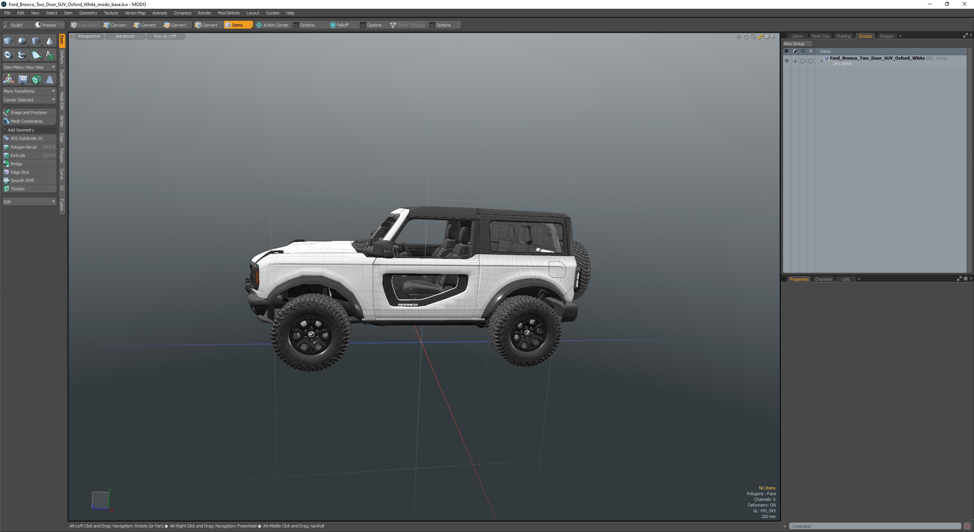Click viewport pan move icon
This screenshot has height=532, width=974.
(738, 36)
